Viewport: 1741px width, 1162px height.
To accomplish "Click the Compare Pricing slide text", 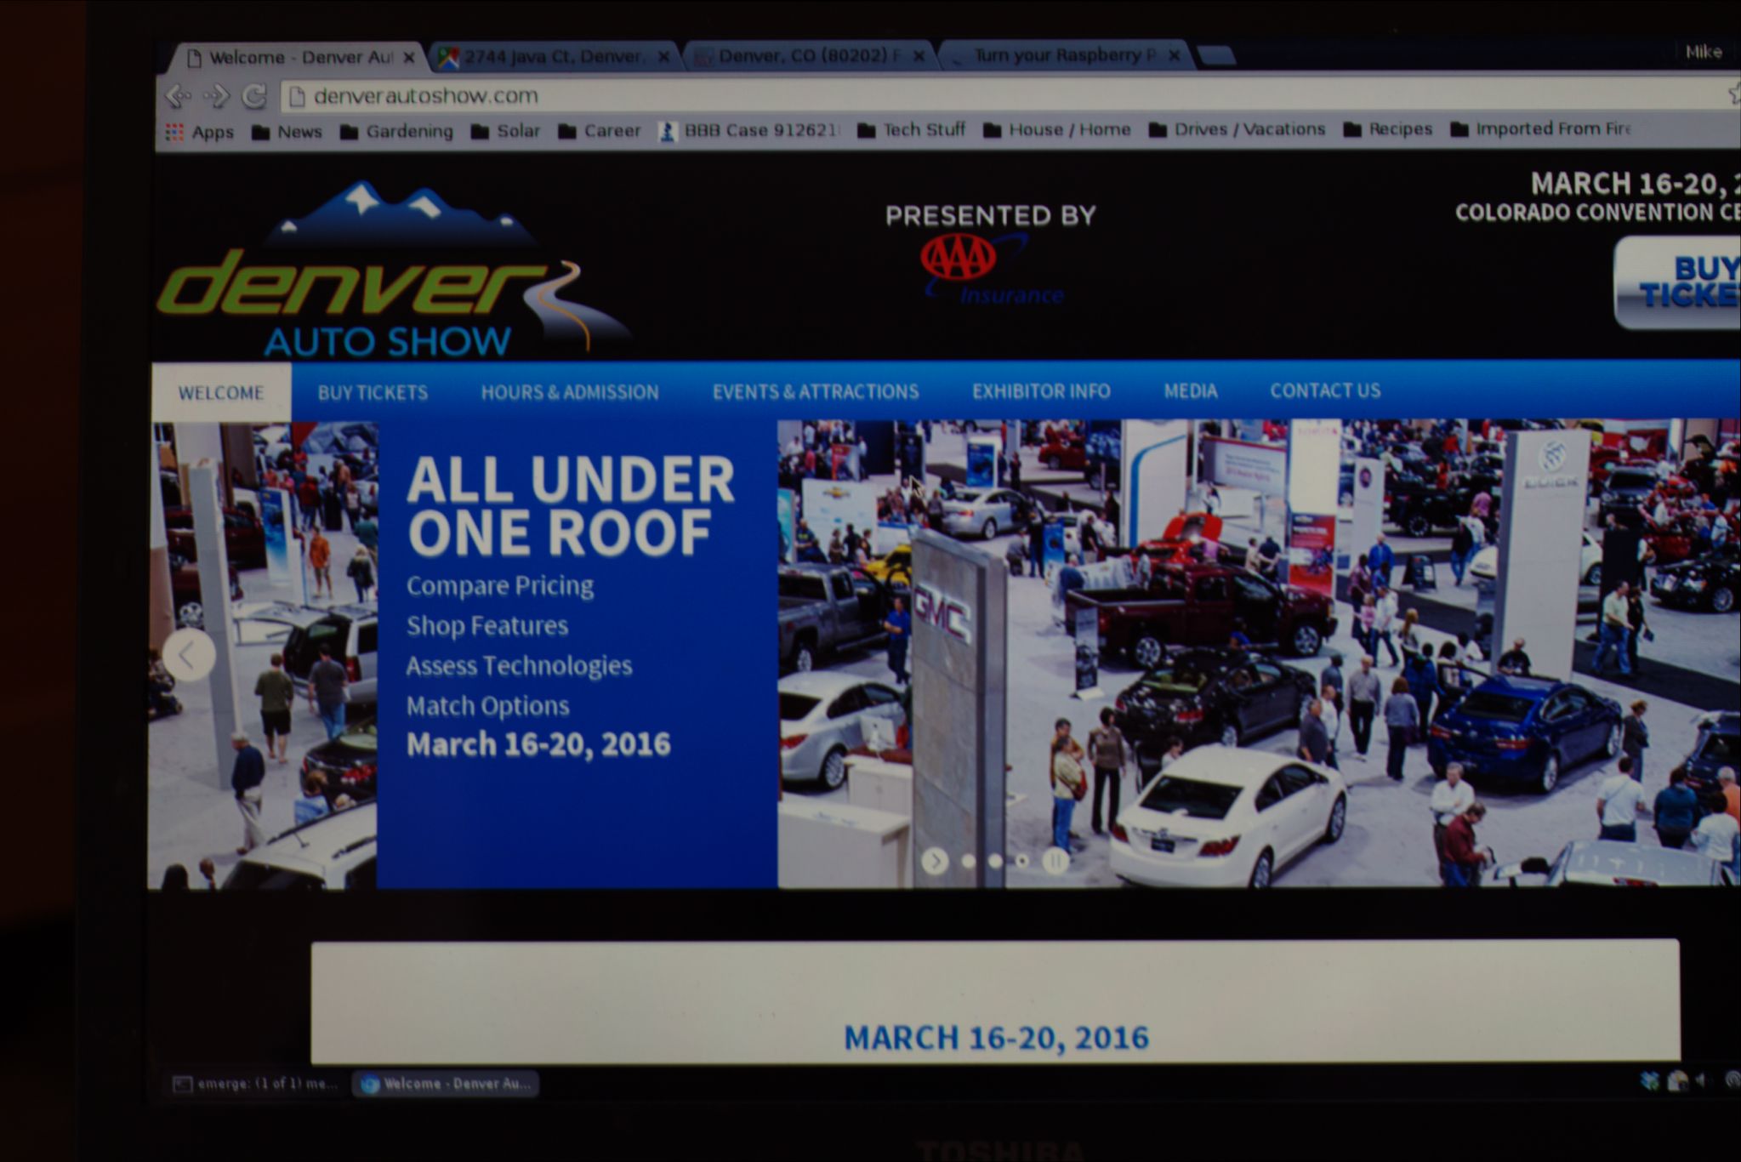I will click(x=500, y=586).
